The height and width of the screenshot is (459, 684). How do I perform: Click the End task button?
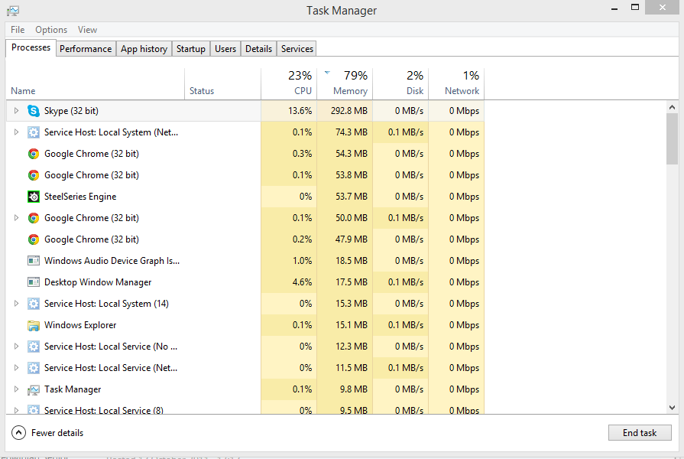[640, 433]
